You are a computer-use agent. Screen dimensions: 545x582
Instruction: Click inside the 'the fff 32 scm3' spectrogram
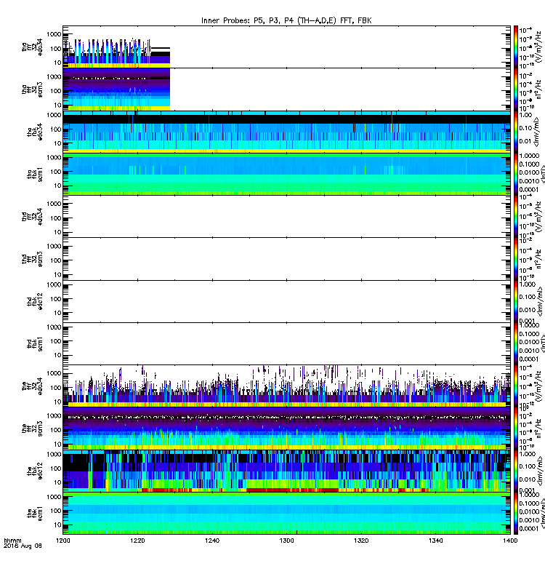(x=286, y=428)
